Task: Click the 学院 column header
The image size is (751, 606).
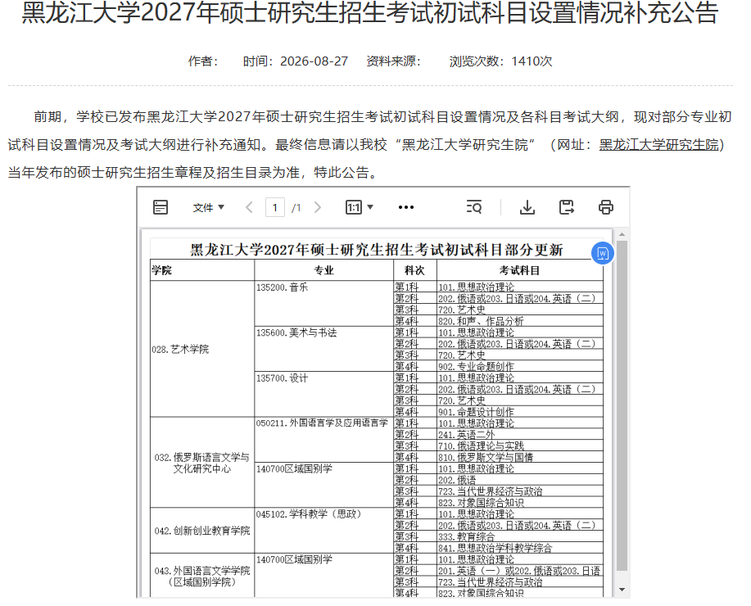Action: [x=202, y=270]
